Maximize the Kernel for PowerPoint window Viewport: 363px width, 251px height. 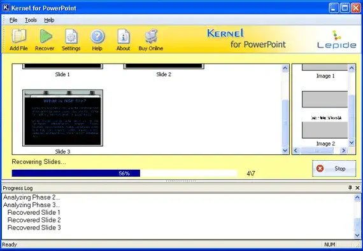[x=345, y=8]
